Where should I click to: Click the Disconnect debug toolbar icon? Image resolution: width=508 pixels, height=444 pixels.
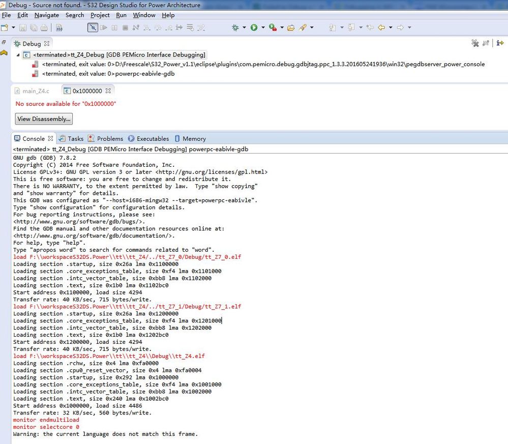pos(136,27)
